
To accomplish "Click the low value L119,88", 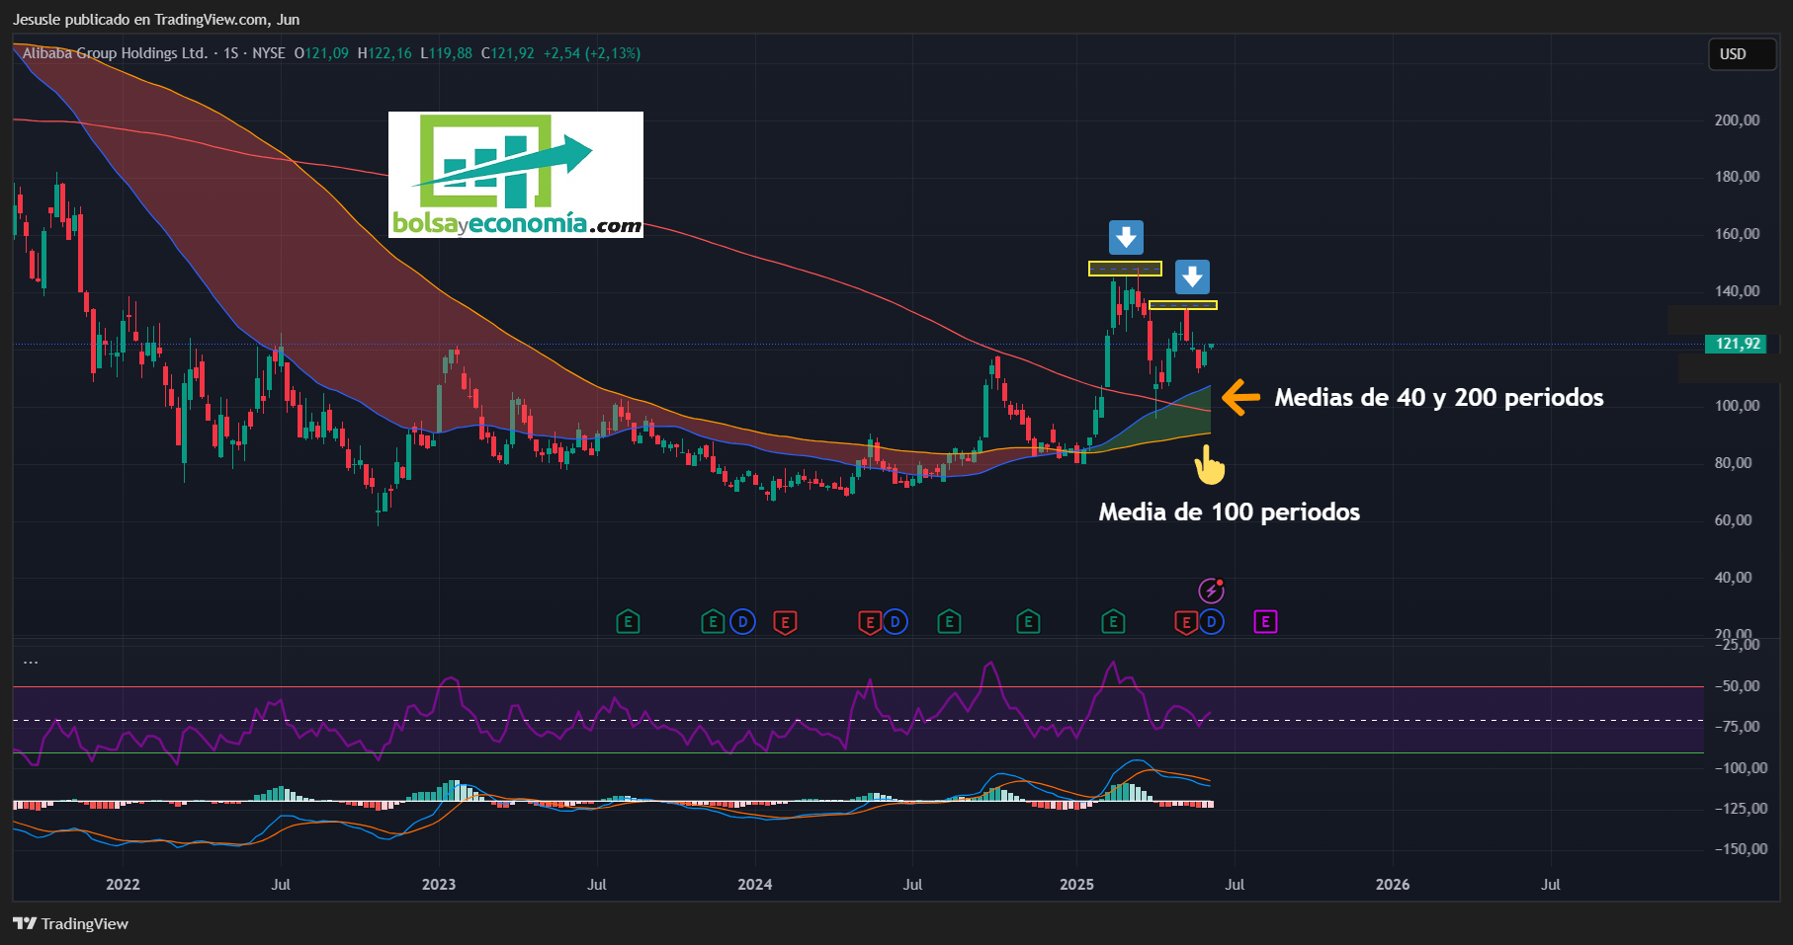I will tap(447, 53).
